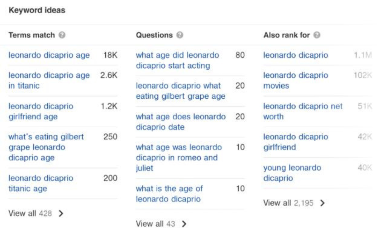Expand View all 2,195 ranked keywords
The width and height of the screenshot is (387, 236).
pyautogui.click(x=294, y=203)
